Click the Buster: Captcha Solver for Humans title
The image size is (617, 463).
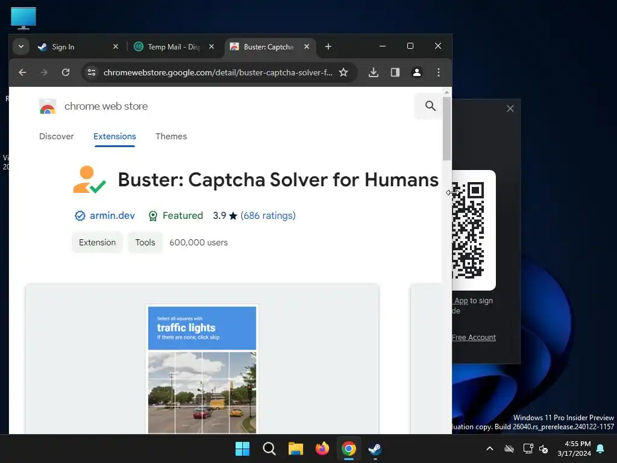278,180
